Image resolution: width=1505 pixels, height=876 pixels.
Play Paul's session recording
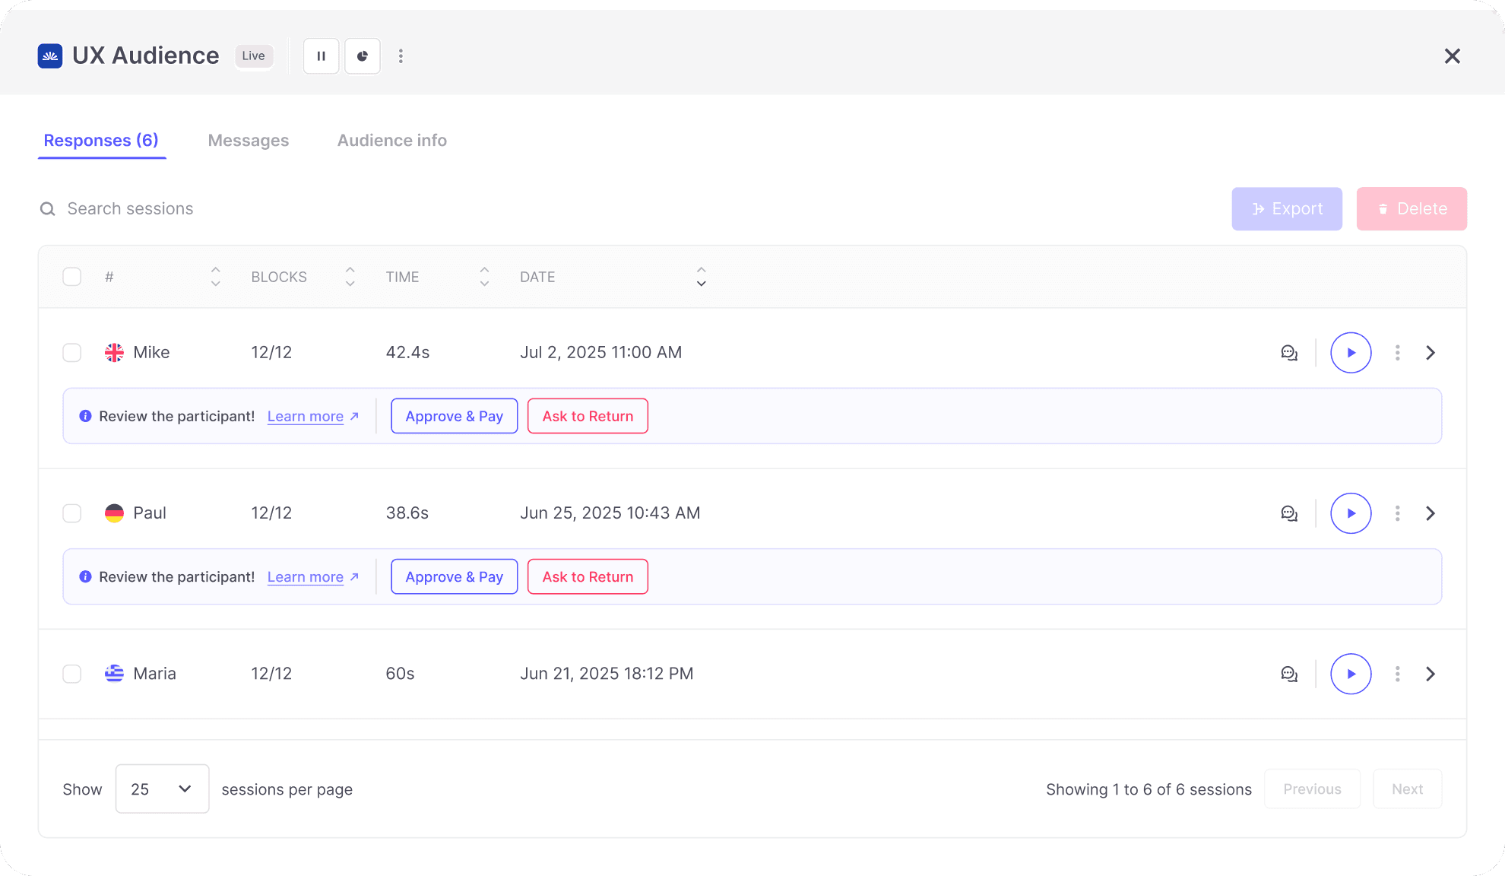(x=1351, y=513)
